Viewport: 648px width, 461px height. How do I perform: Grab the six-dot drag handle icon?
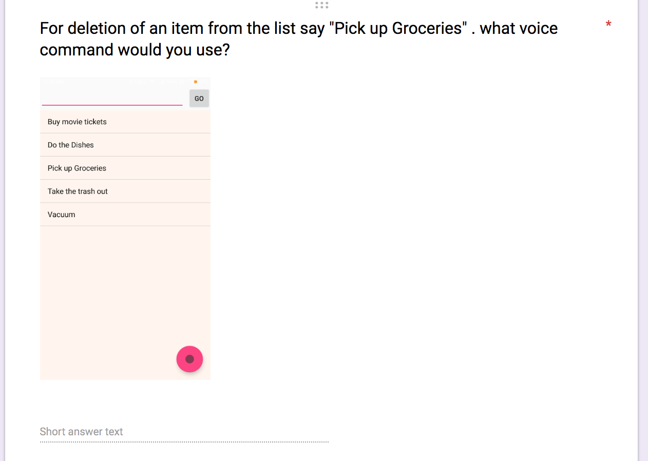click(x=322, y=5)
